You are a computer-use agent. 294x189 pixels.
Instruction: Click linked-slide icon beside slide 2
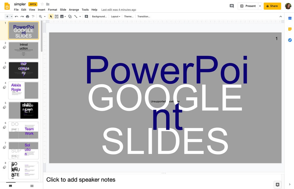coord(5,48)
